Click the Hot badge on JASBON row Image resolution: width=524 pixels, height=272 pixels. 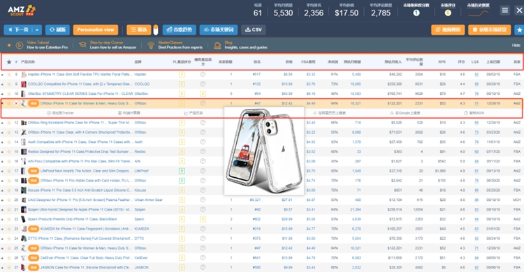(x=34, y=267)
